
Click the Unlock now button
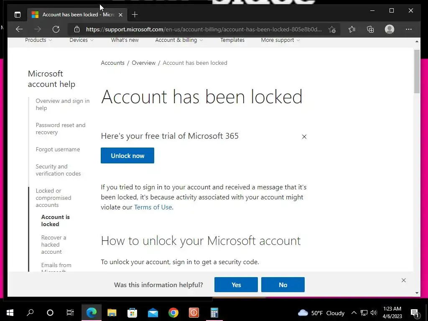point(127,155)
